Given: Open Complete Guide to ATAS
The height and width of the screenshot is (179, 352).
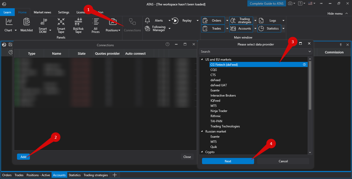Looking at the screenshot, I should pyautogui.click(x=266, y=3).
